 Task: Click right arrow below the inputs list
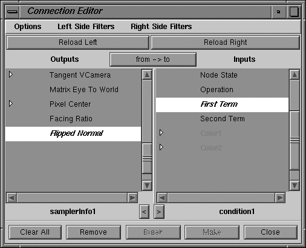click(159, 212)
